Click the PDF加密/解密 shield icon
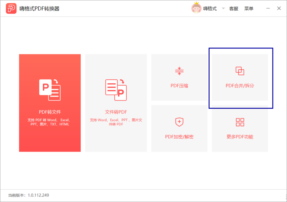 pos(179,122)
